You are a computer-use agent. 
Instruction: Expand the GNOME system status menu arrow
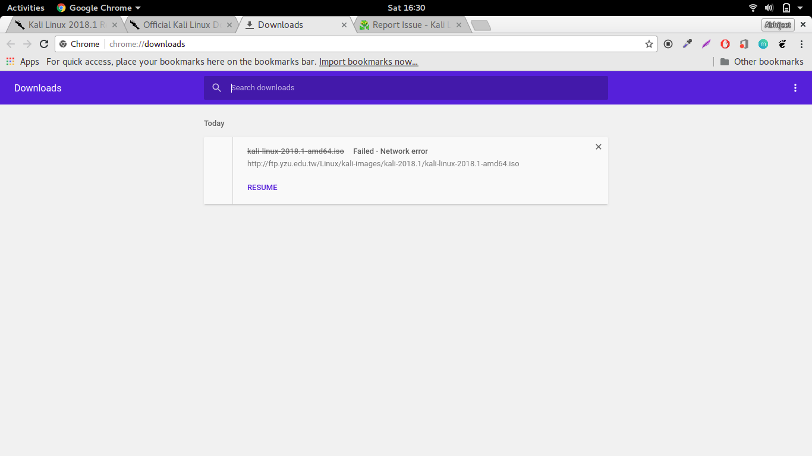point(800,8)
